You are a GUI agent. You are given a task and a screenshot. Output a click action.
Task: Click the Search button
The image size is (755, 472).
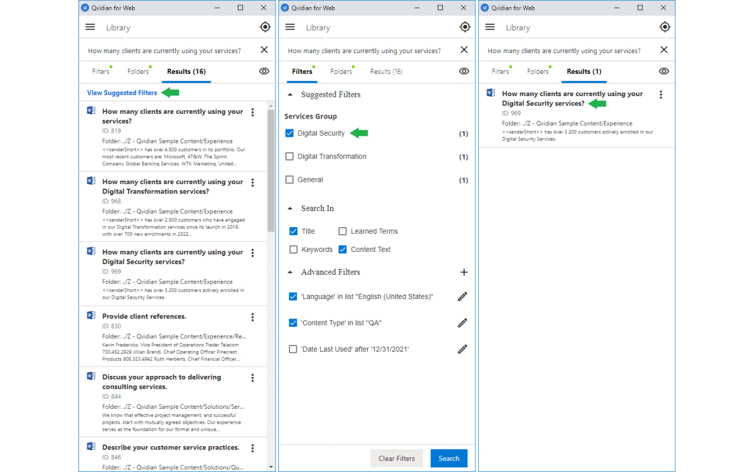pyautogui.click(x=449, y=458)
